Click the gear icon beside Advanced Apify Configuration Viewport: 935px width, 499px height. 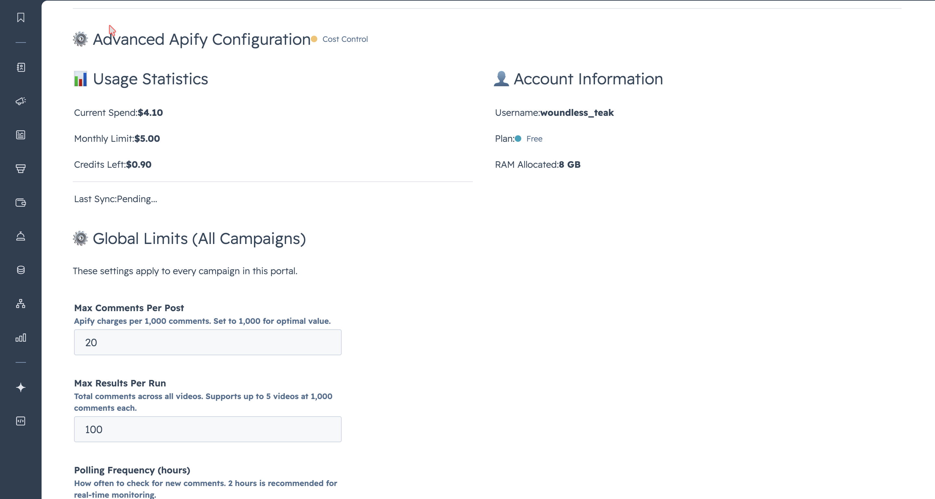[81, 39]
